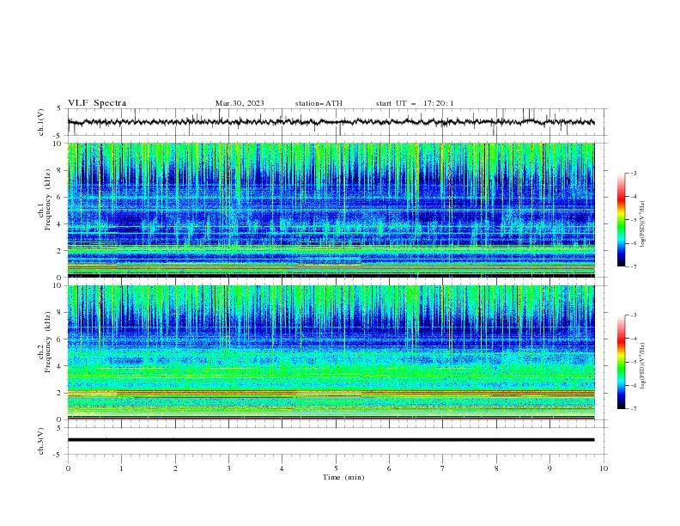Click the lower PSD color bar
Image resolution: width=680 pixels, height=526 pixels.
click(622, 362)
